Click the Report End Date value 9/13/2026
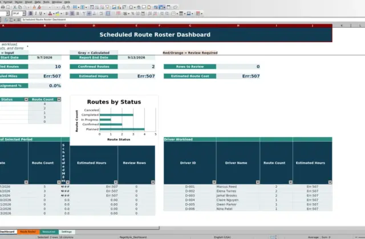This screenshot has width=365, height=239. pos(136,57)
